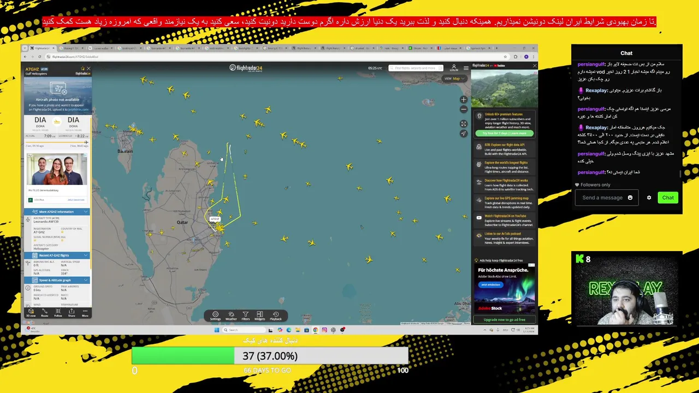This screenshot has width=699, height=393.
Task: Click the browser address bar URL
Action: tap(75, 57)
